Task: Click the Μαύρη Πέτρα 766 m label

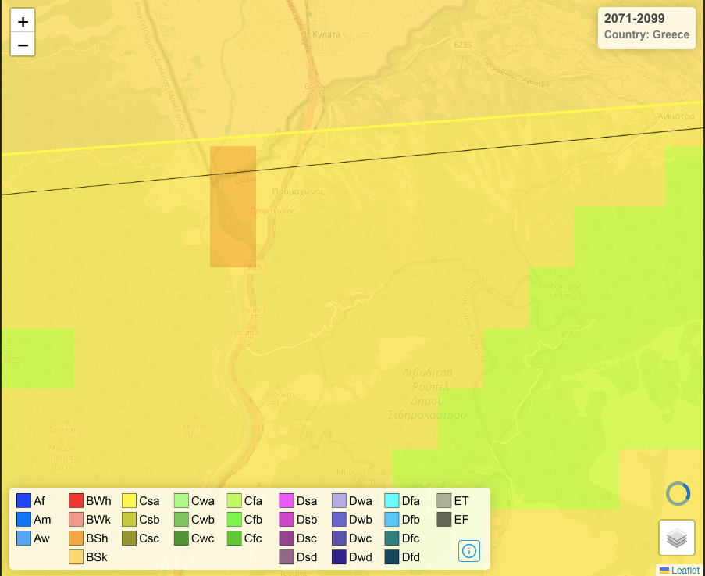Action: (x=62, y=458)
